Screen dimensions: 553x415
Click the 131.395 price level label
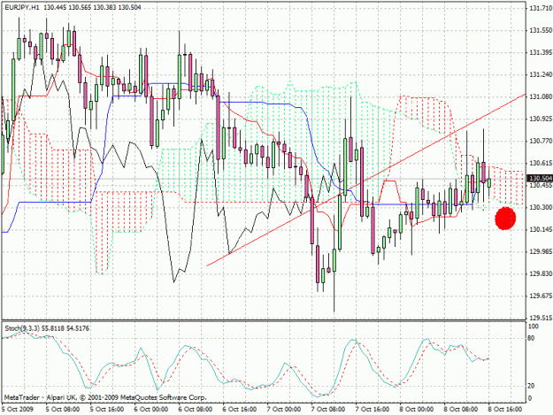tap(541, 52)
